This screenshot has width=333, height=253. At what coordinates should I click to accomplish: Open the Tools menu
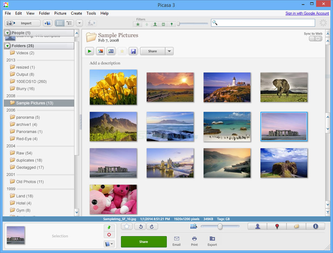[91, 13]
